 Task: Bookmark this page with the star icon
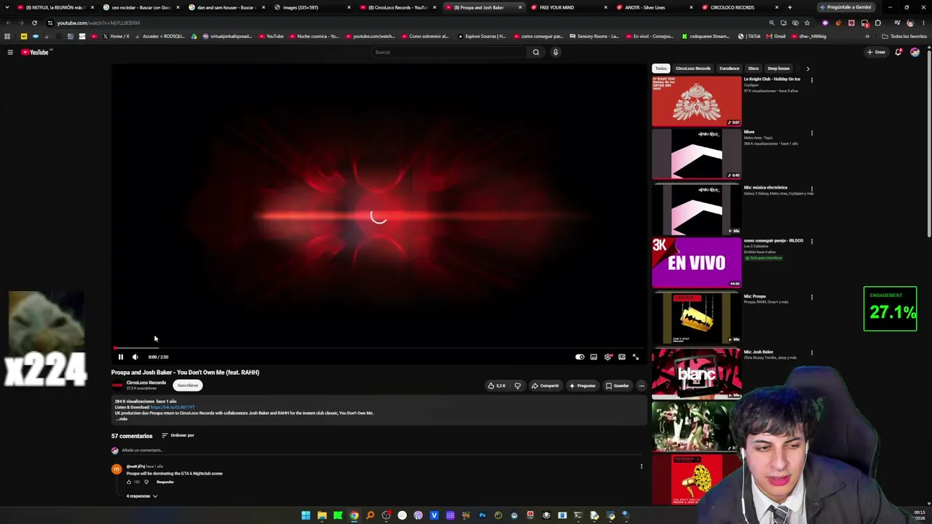[x=807, y=23]
